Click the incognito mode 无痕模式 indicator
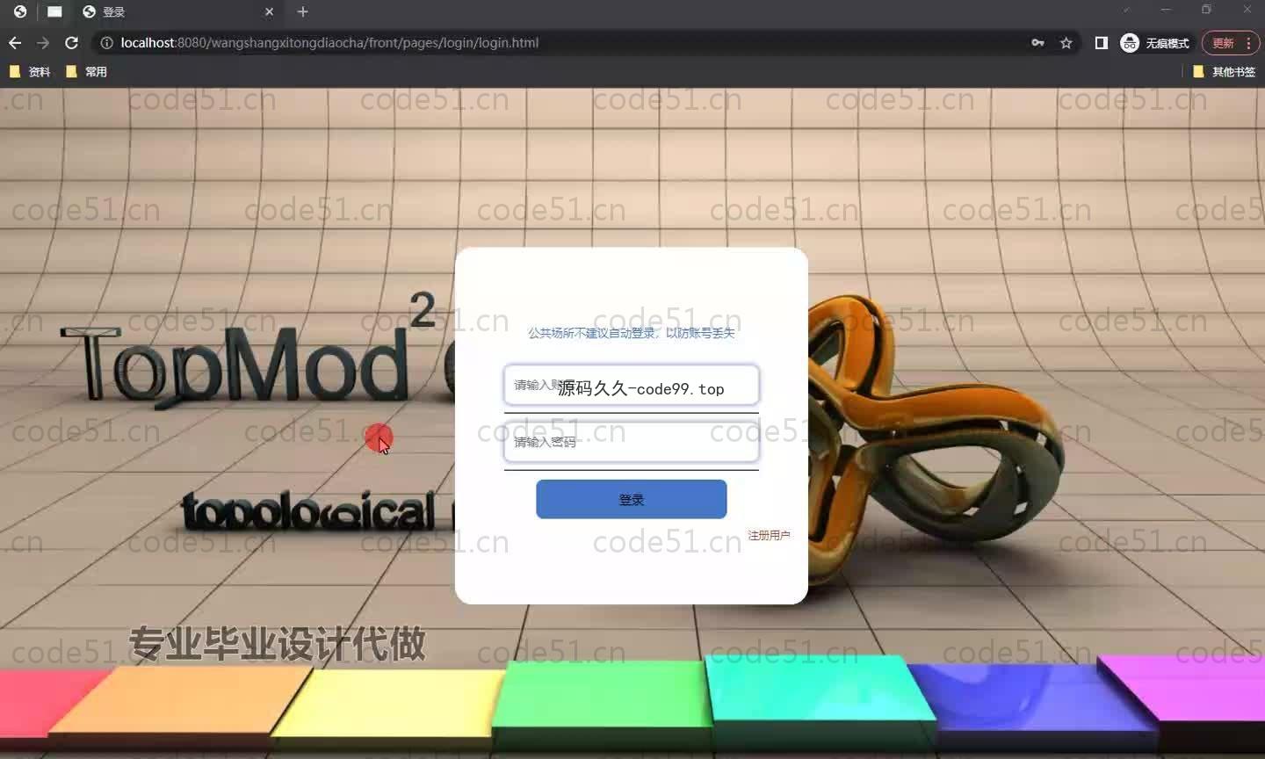 click(x=1155, y=43)
